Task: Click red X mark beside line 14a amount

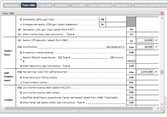Action: coord(156,72)
